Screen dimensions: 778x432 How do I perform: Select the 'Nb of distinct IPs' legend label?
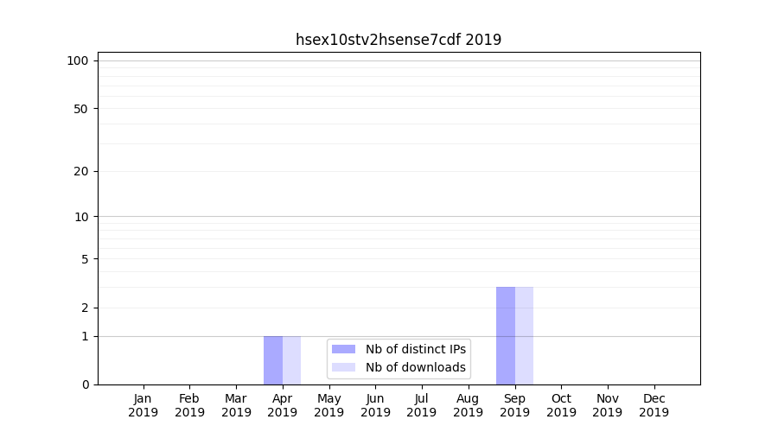pyautogui.click(x=415, y=349)
